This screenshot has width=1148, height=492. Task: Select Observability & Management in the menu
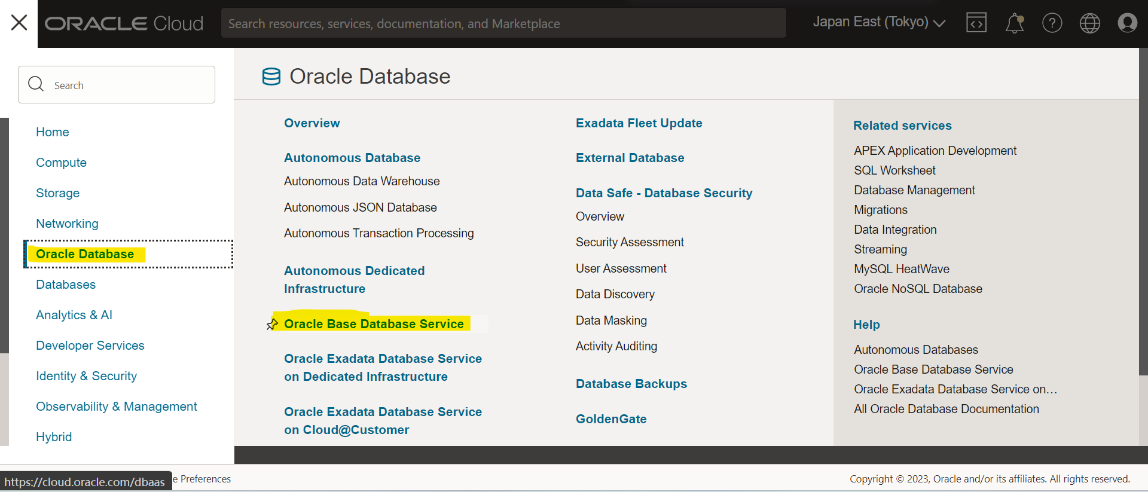(117, 407)
